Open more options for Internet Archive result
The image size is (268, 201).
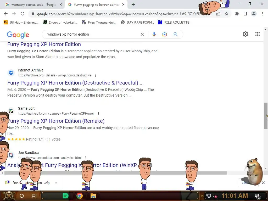pos(96,75)
